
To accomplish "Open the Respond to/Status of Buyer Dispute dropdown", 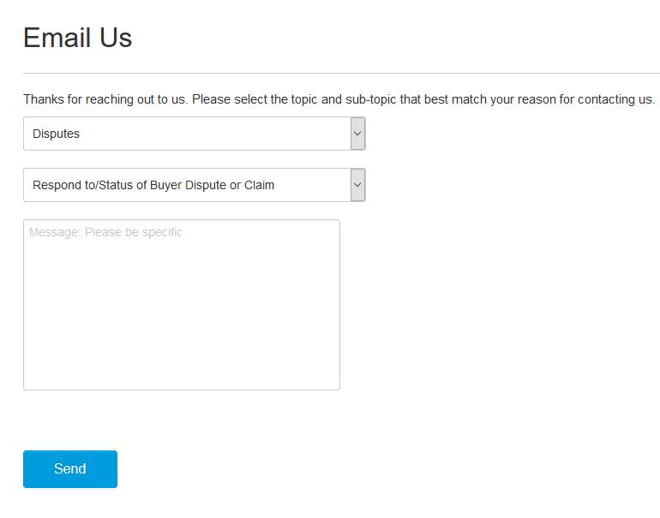I will (194, 185).
